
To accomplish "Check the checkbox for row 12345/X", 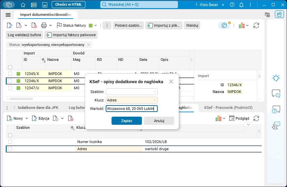I will tap(10, 74).
